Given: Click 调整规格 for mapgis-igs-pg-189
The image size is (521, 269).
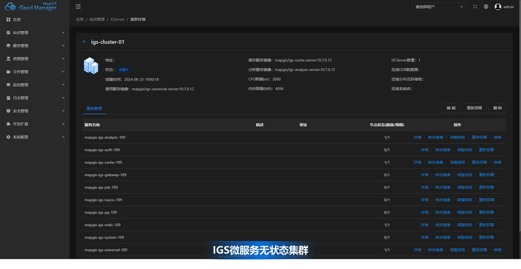Looking at the screenshot, I should coord(464,212).
